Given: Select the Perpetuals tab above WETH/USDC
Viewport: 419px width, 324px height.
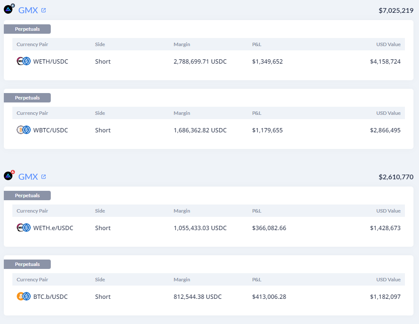Looking at the screenshot, I should coord(27,29).
